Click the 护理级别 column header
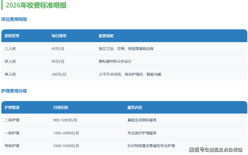The image size is (248, 155). pyautogui.click(x=12, y=108)
